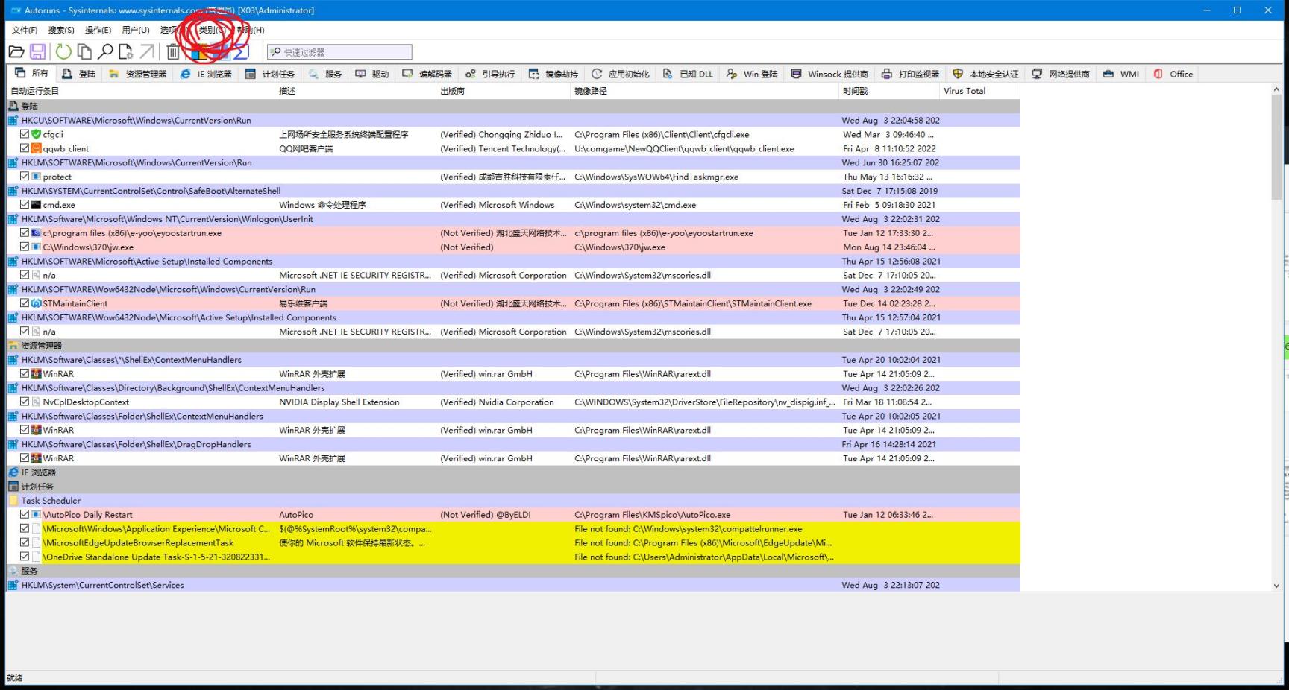Open the 用户(U) menu

pos(136,30)
